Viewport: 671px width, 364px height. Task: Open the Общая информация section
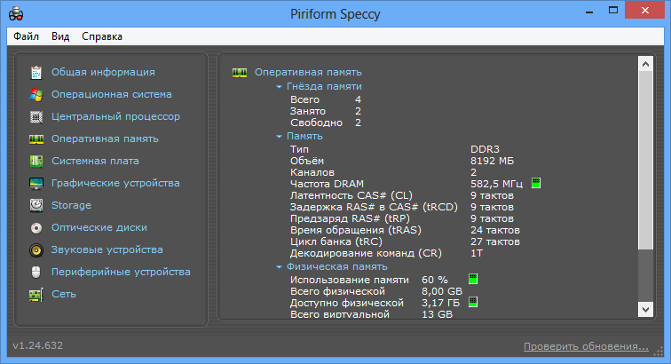(103, 73)
